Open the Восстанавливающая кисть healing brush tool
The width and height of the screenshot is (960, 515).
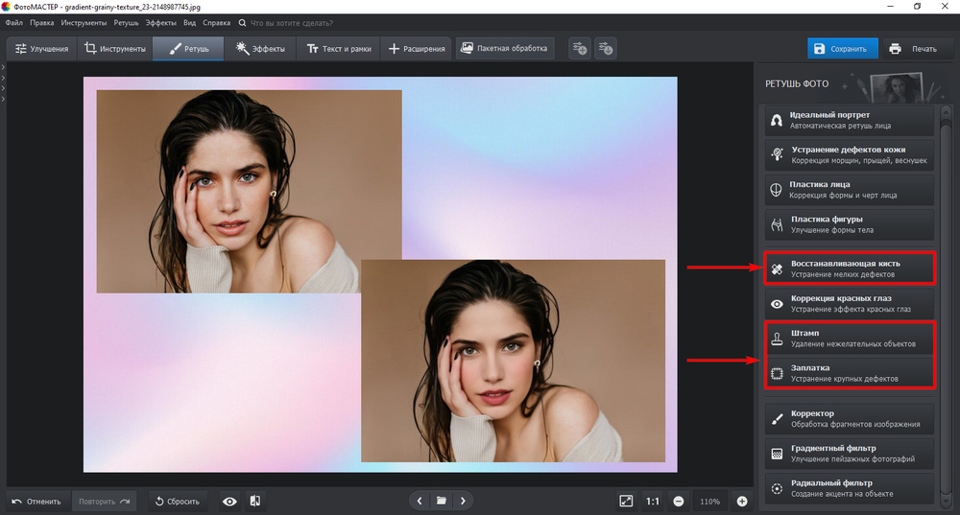click(849, 269)
